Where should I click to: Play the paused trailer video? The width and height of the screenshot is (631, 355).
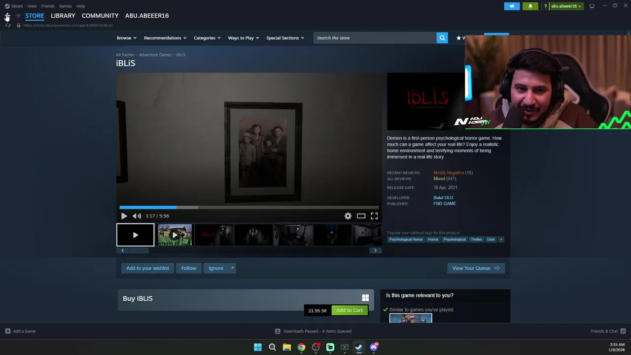[124, 216]
